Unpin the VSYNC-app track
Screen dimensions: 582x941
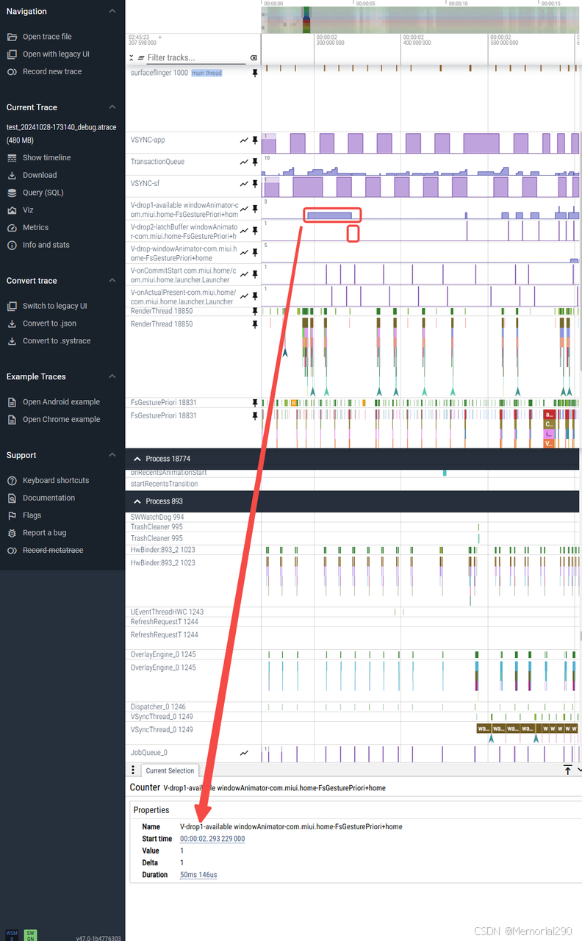click(255, 140)
